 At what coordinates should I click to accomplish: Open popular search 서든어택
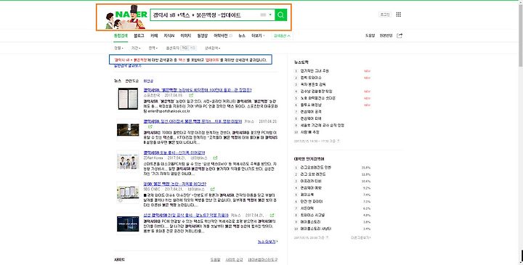click(x=307, y=208)
